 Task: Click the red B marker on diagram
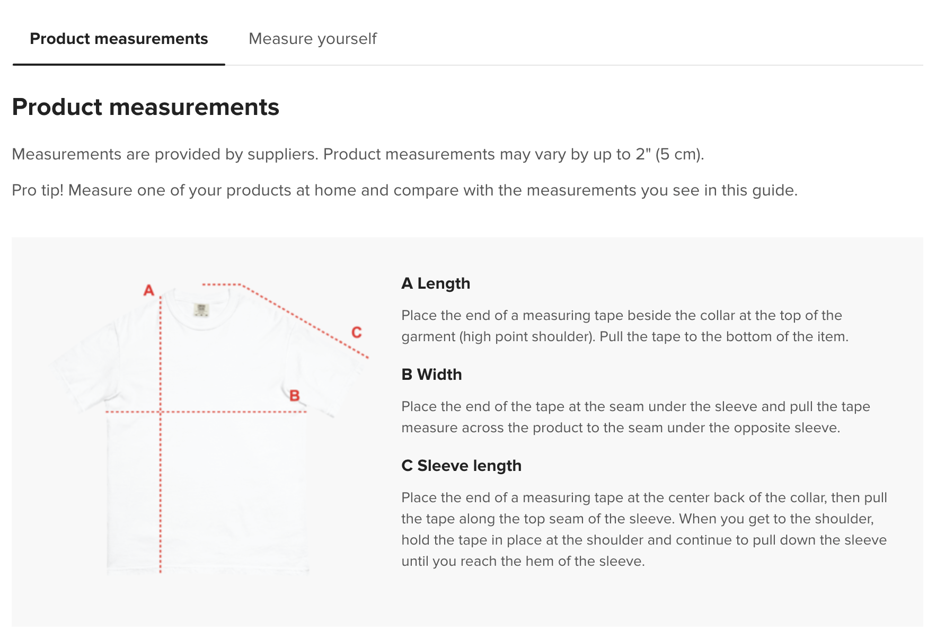click(x=295, y=395)
